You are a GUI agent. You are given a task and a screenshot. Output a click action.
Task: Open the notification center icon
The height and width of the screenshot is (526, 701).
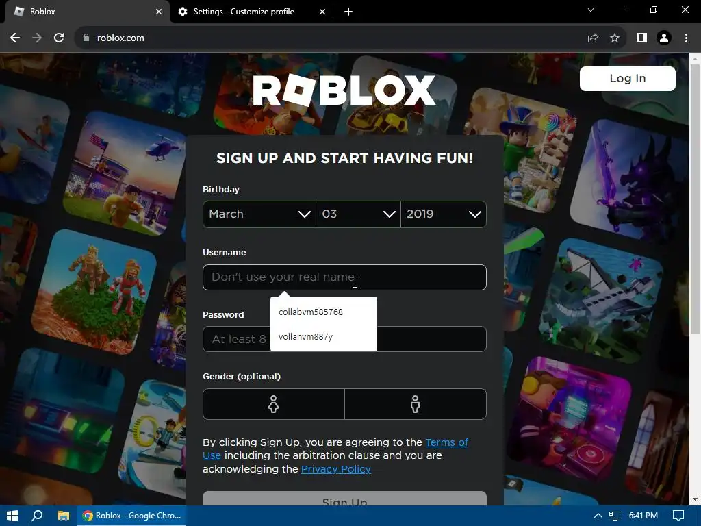tap(678, 516)
